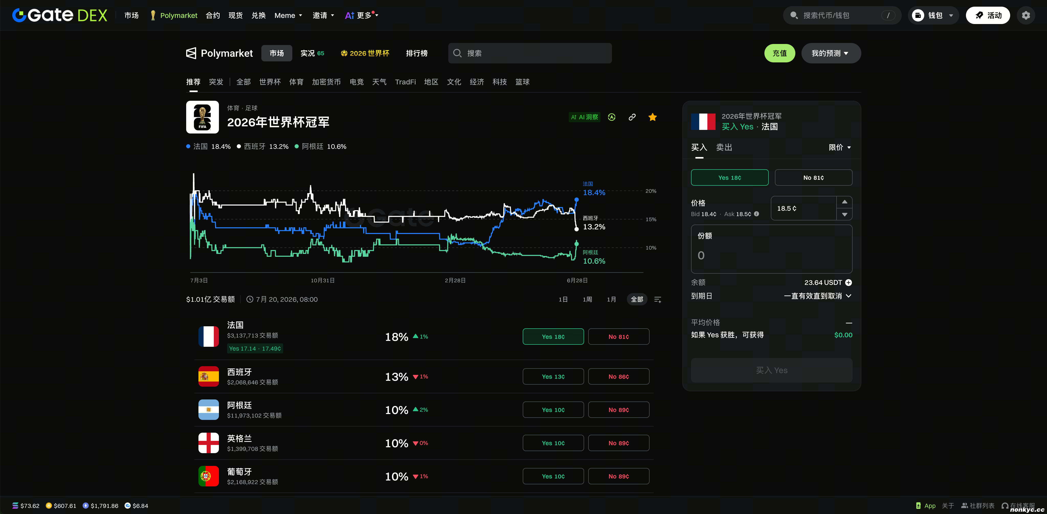Expand the Meme dropdown menu
Image resolution: width=1047 pixels, height=514 pixels.
click(x=288, y=15)
